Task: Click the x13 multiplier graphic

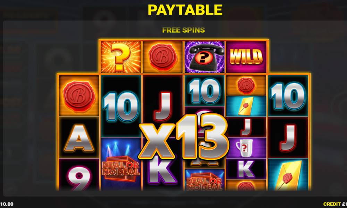Action: click(x=184, y=137)
